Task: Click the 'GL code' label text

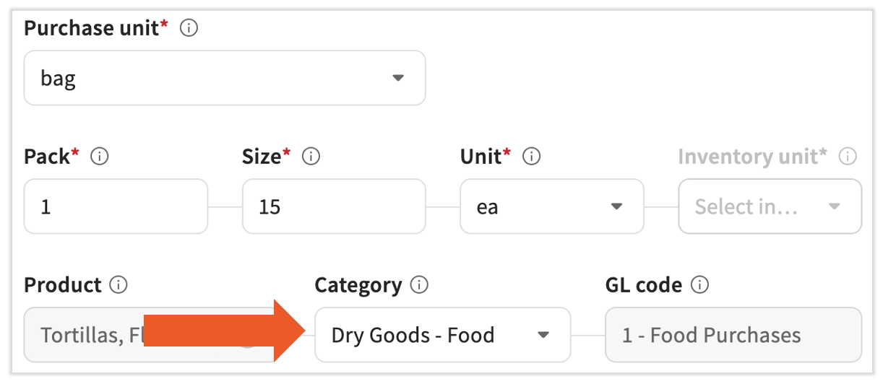Action: tap(643, 285)
